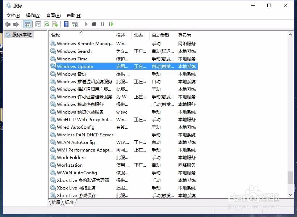Screen dimensions: 297x217
Task: Open properties of the selected service
Action: pyautogui.click(x=38, y=24)
